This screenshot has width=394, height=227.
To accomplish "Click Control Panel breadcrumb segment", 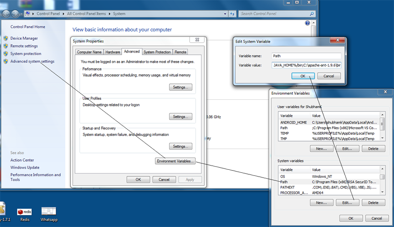I will pos(48,13).
